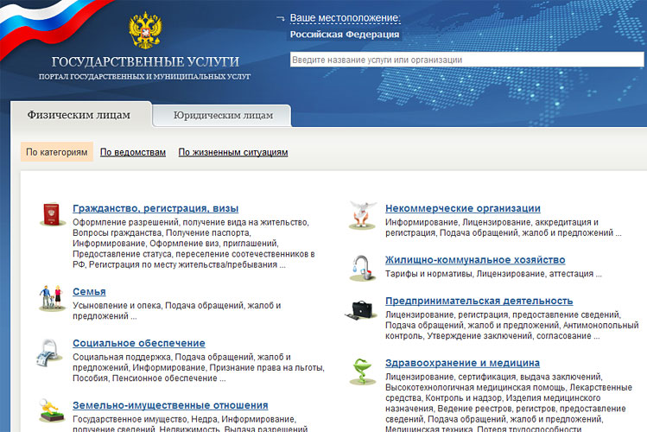Open the По жизненным ситуациям listing

(x=233, y=152)
